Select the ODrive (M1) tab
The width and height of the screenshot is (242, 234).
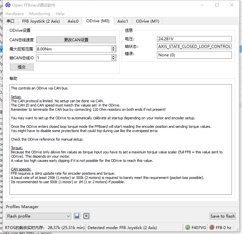(x=147, y=21)
